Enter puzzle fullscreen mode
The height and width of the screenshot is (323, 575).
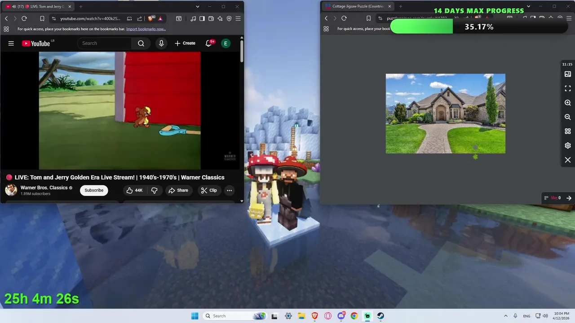tap(568, 88)
